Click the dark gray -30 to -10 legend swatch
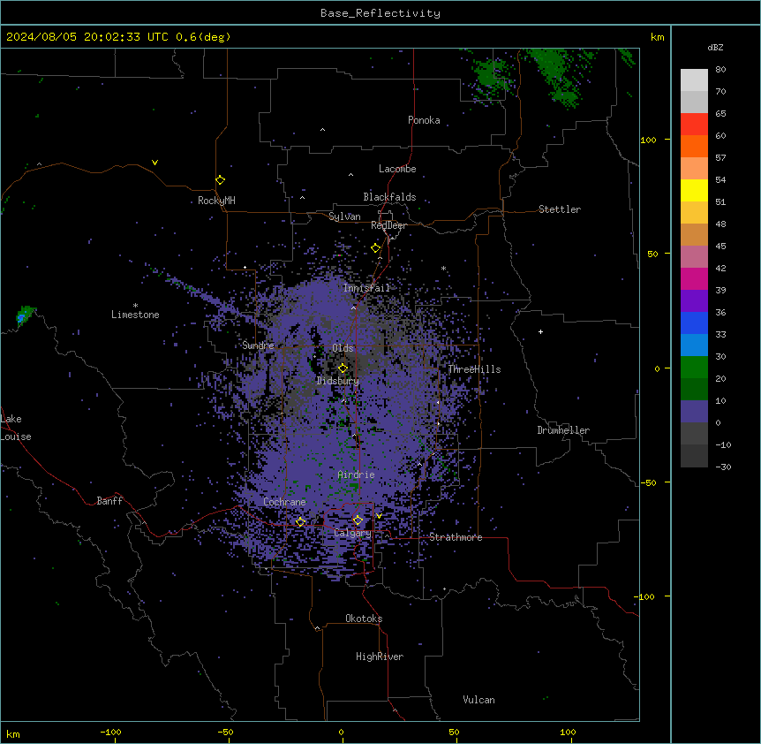 [x=694, y=456]
